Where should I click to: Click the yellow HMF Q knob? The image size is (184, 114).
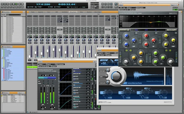tap(173, 40)
